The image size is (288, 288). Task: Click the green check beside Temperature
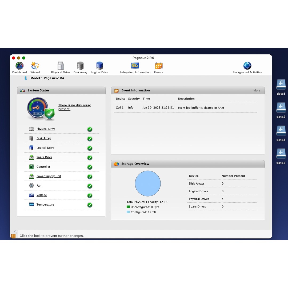tap(90, 205)
